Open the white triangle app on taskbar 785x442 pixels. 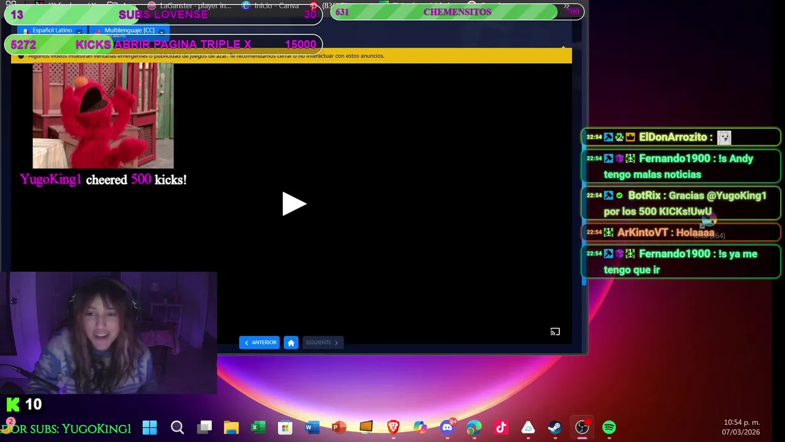(x=528, y=427)
